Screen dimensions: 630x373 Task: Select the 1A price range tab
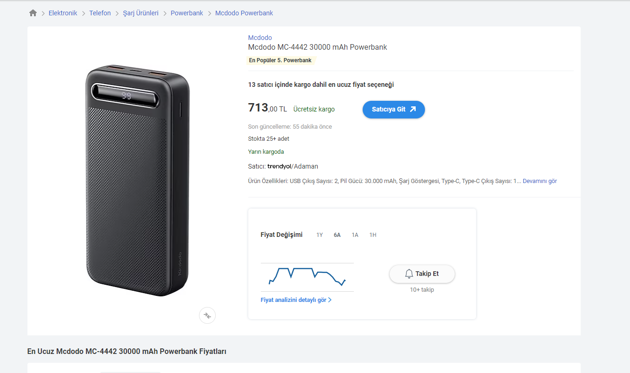[355, 235]
